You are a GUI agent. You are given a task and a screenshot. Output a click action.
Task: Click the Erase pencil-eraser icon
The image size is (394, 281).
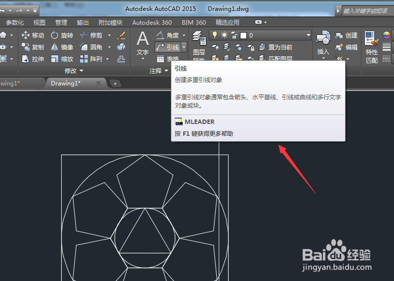(x=121, y=36)
